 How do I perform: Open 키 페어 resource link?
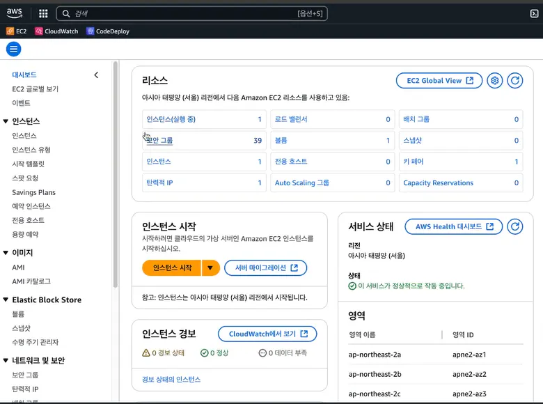413,162
